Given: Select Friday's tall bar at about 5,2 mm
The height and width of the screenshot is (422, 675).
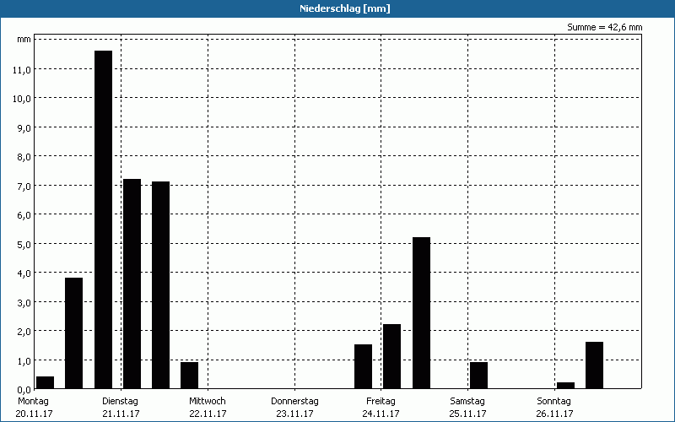Looking at the screenshot, I should coord(421,312).
